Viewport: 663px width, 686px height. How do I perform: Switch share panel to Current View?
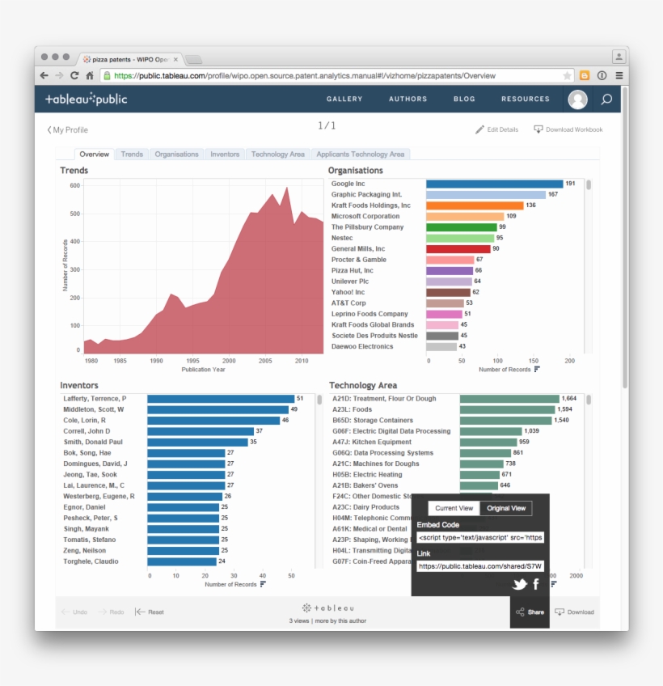454,508
